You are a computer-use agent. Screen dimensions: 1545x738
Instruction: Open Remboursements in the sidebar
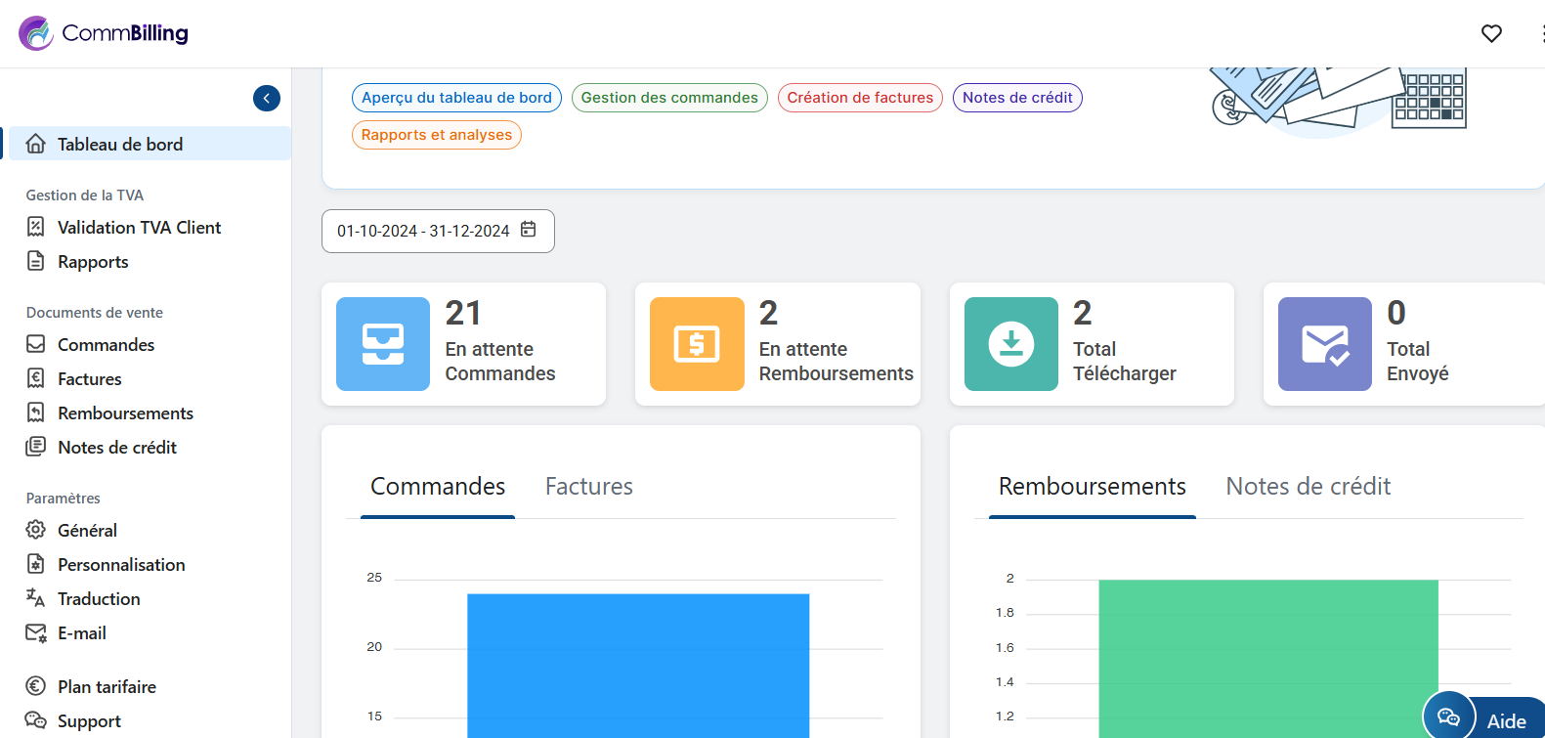point(125,412)
